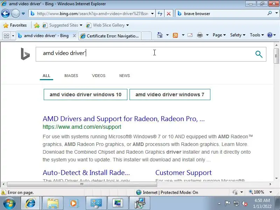Image resolution: width=280 pixels, height=210 pixels.
Task: Open the Favorites center button
Action: pyautogui.click(x=15, y=25)
